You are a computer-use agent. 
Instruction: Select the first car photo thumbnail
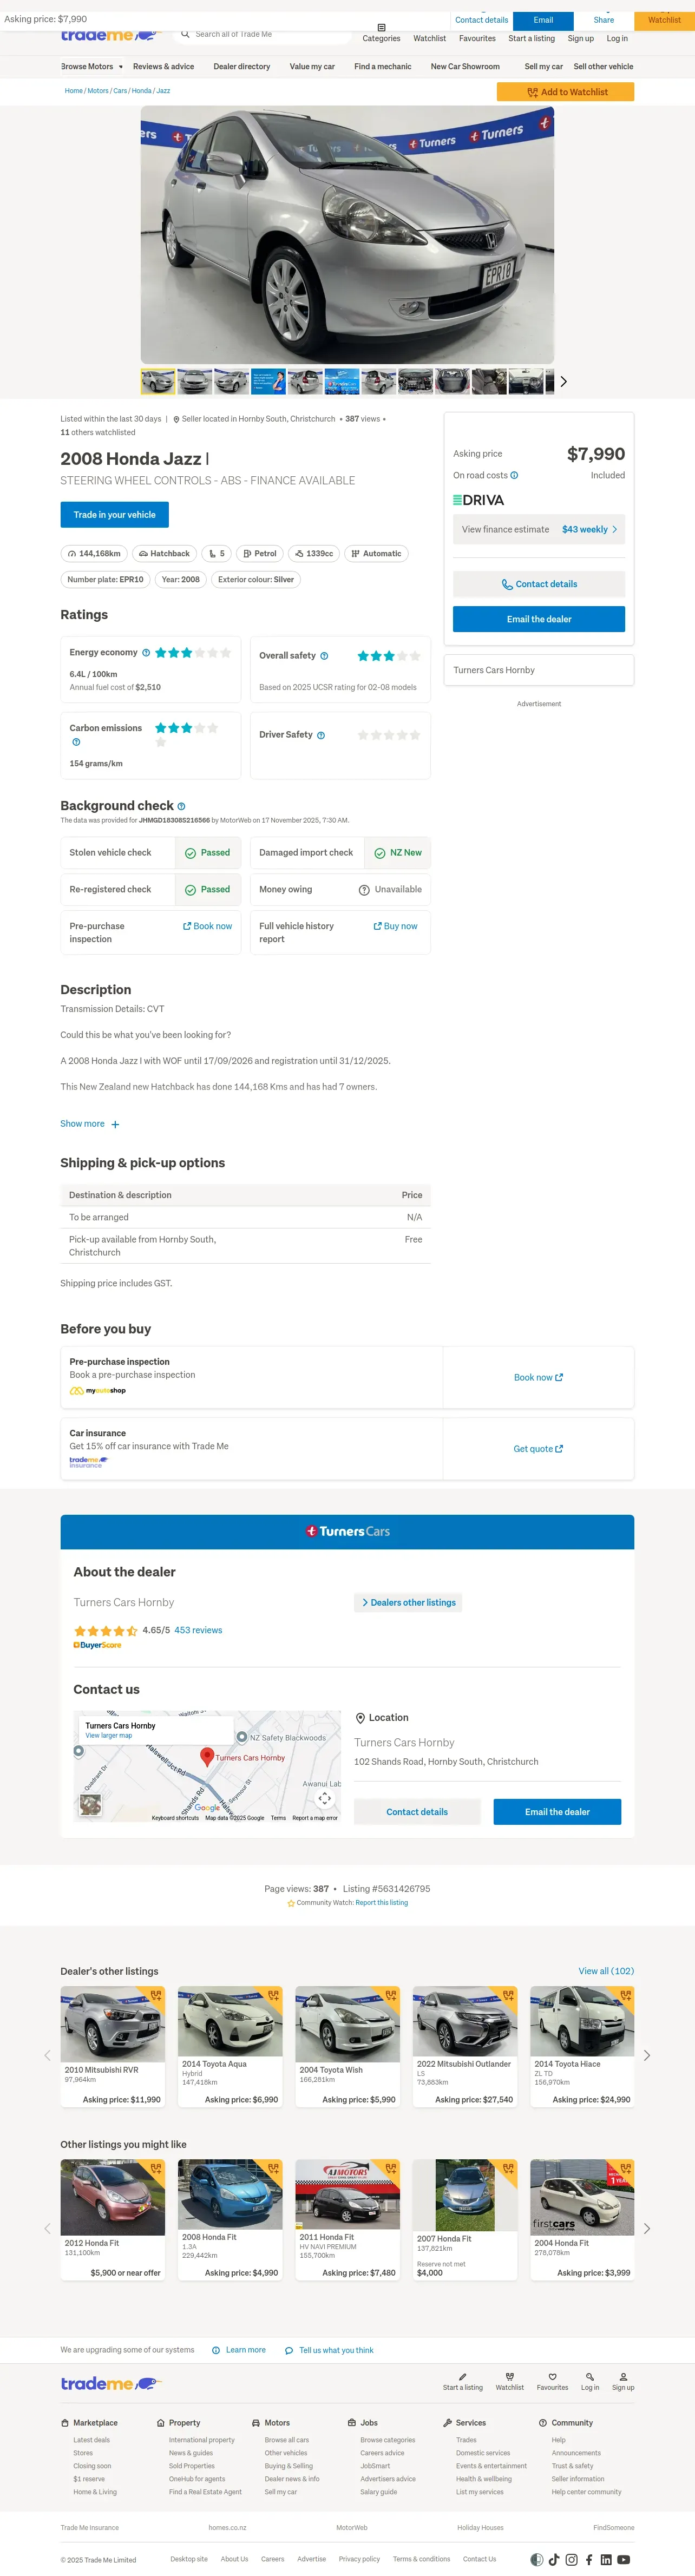click(158, 381)
